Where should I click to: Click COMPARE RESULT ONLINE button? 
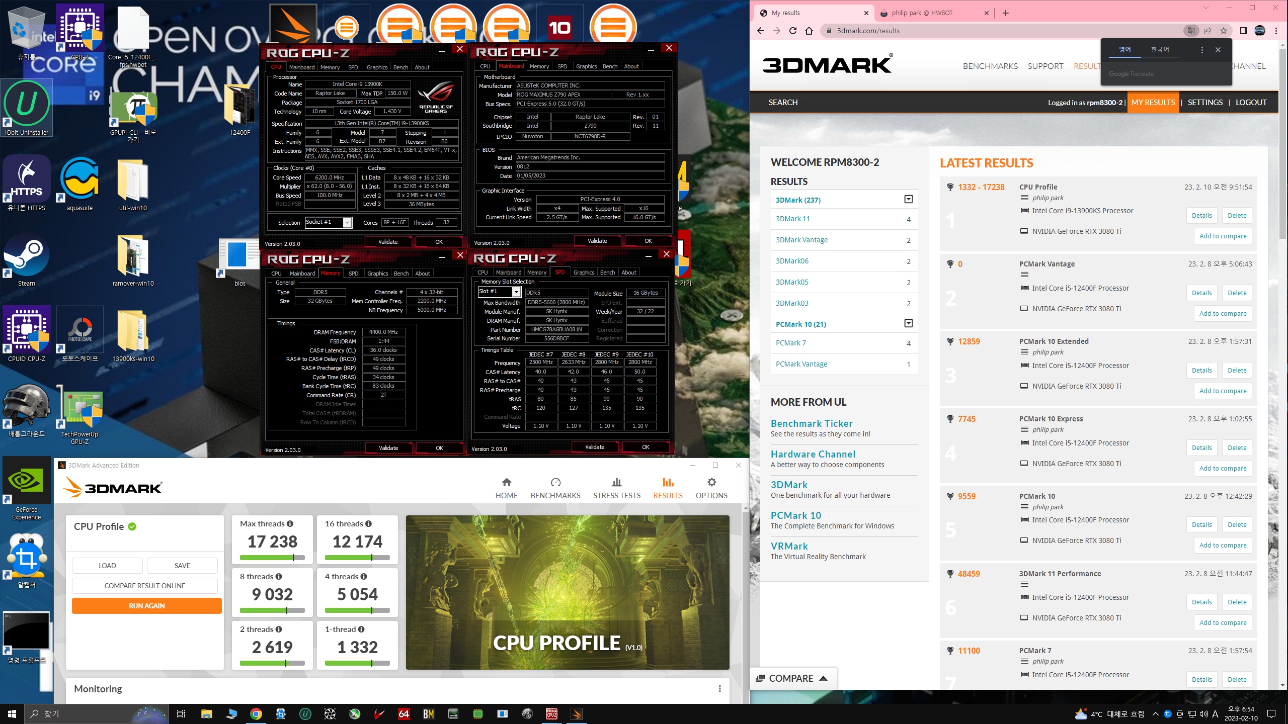pyautogui.click(x=145, y=586)
